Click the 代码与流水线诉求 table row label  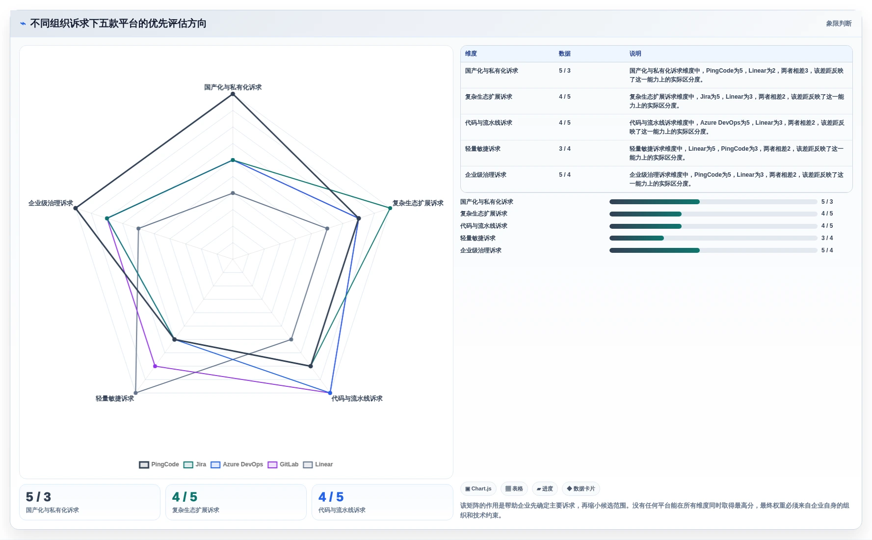(x=489, y=123)
